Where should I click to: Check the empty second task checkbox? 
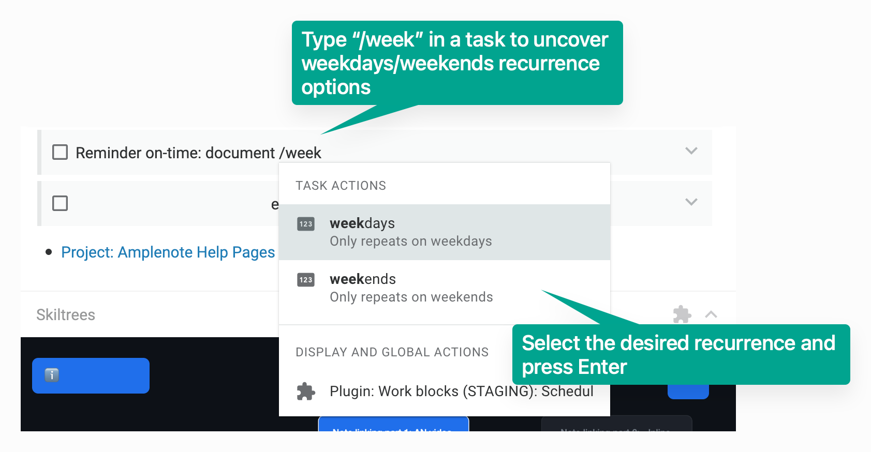(60, 203)
